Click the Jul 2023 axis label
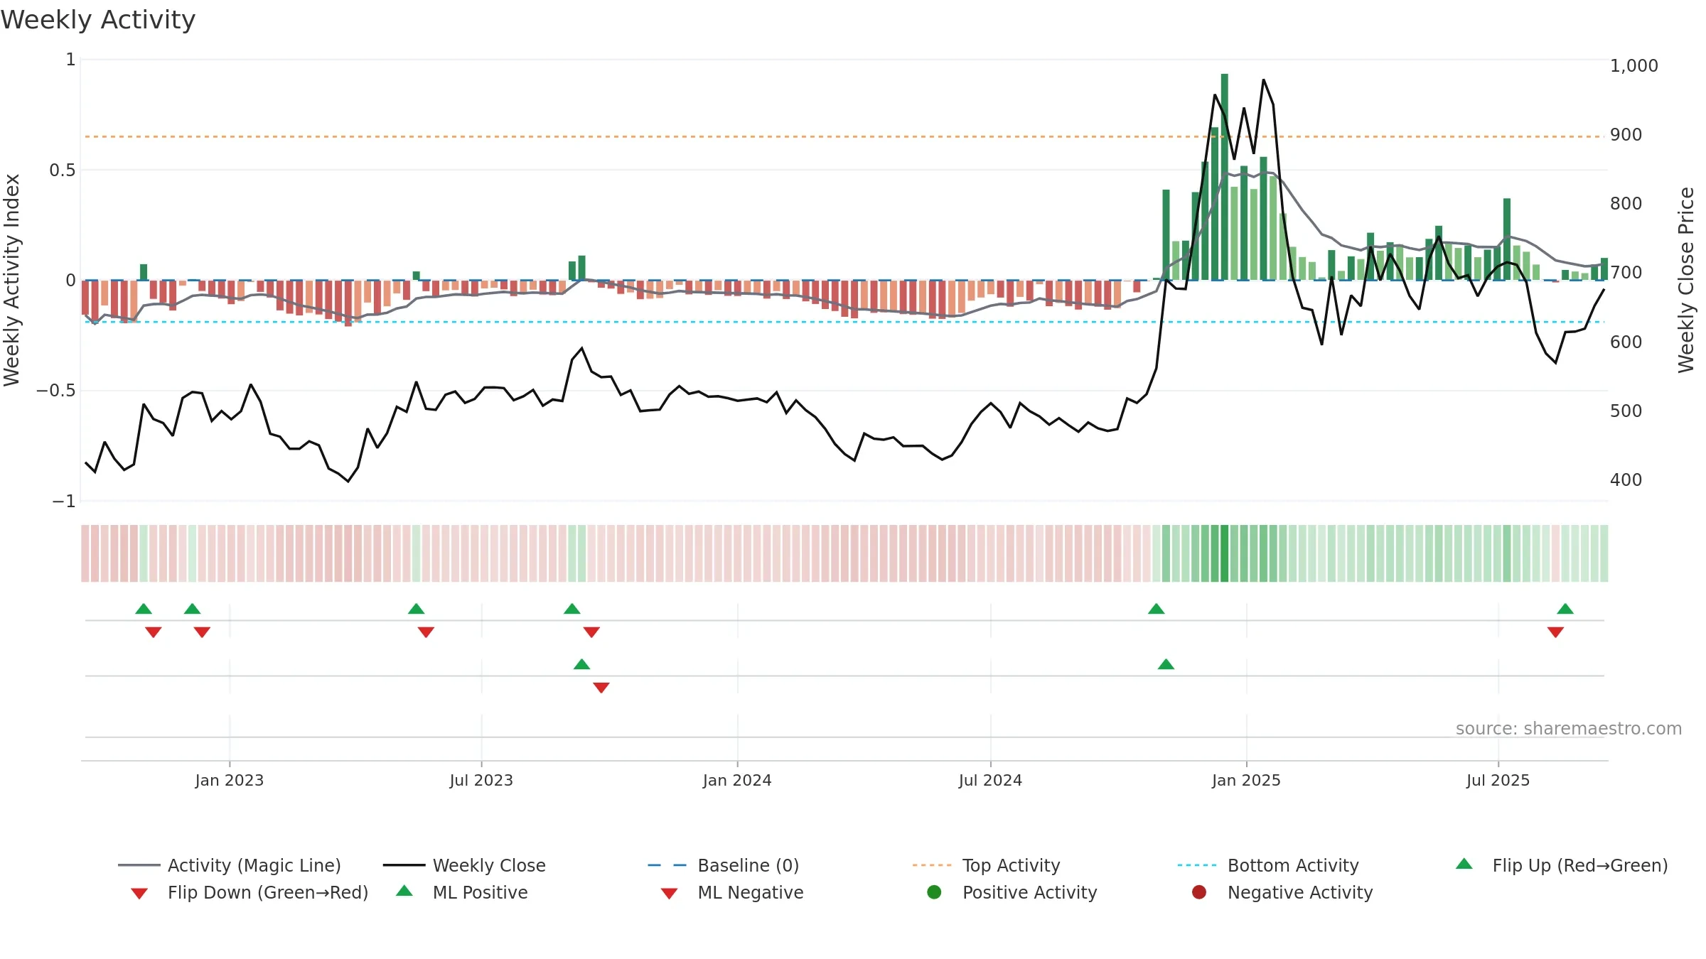Screen dimensions: 1706x959 tap(481, 780)
